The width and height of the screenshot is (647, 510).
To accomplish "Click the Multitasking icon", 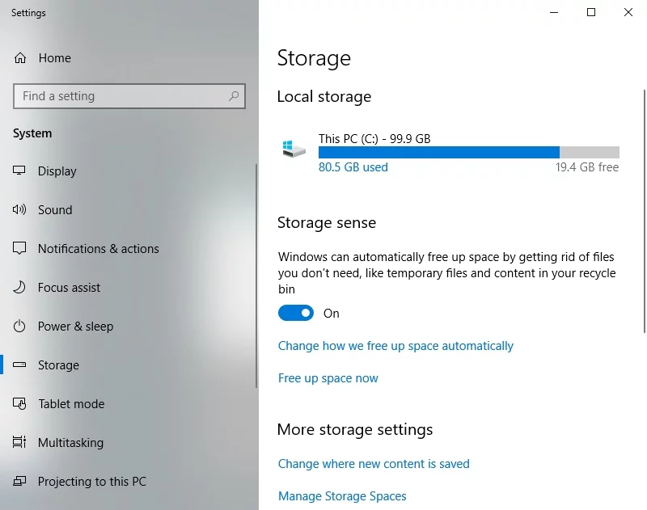I will [20, 443].
